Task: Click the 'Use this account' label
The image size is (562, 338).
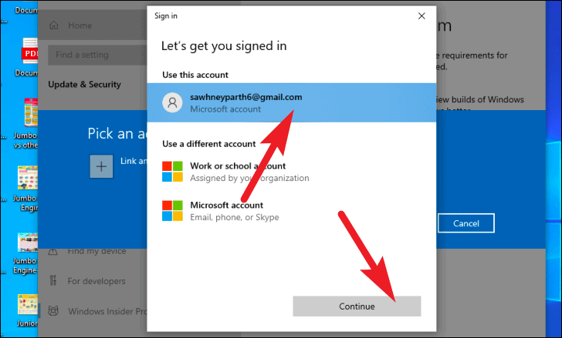Action: (x=195, y=75)
